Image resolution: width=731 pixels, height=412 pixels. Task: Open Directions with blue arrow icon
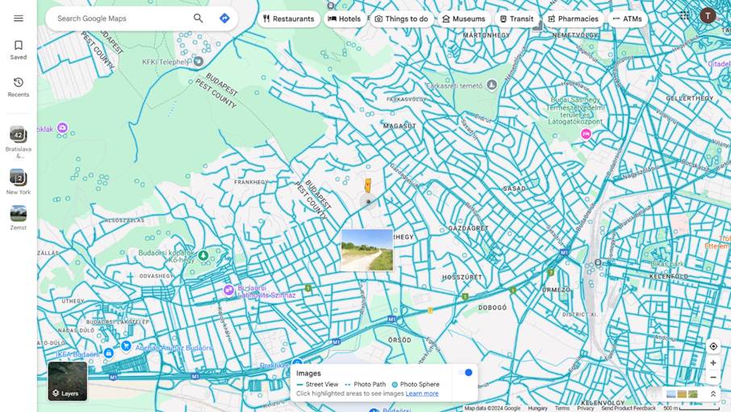click(x=224, y=19)
